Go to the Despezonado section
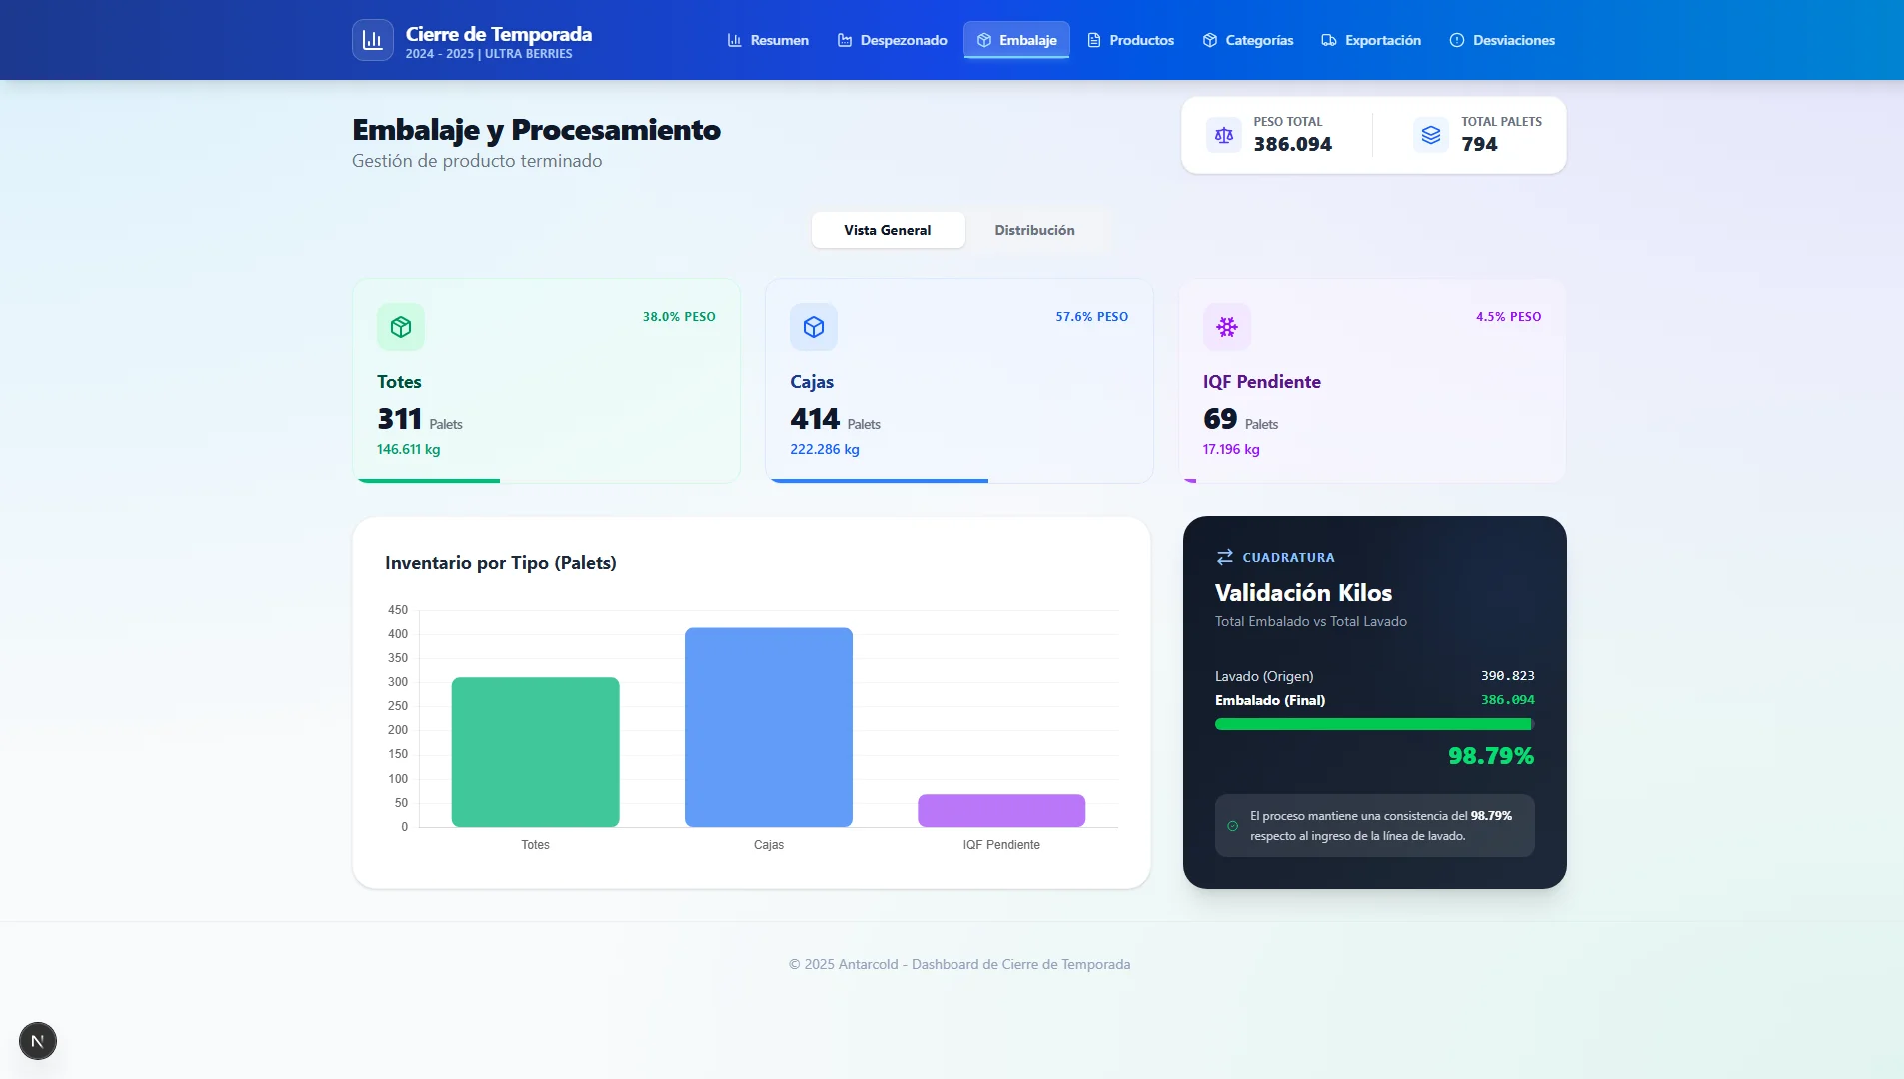 (x=892, y=40)
